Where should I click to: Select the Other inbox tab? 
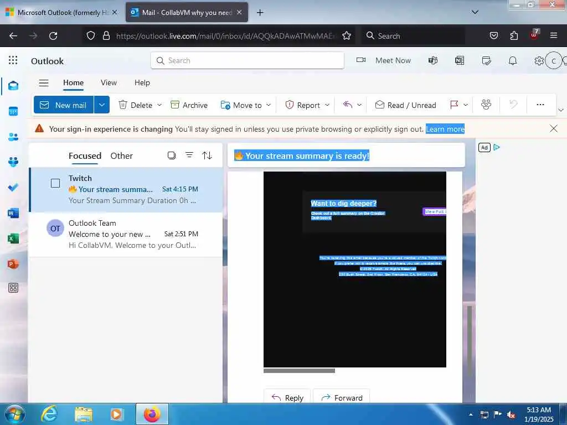[121, 156]
